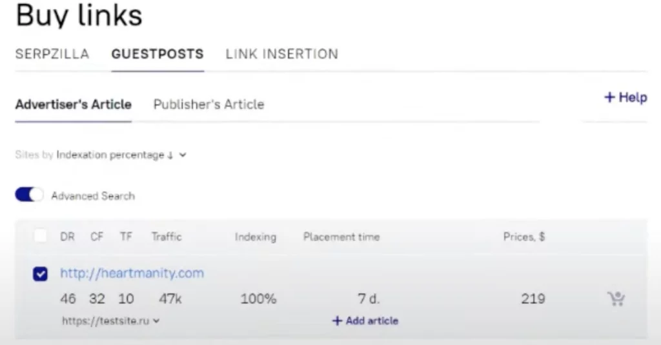Expand the https://testsite.ru project dropdown
661x345 pixels.
[110, 320]
